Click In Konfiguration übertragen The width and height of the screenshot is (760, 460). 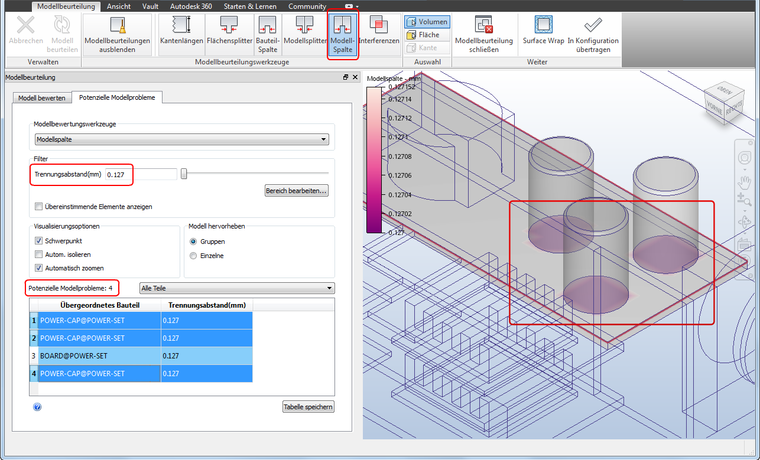(x=593, y=34)
